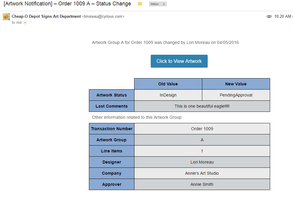Click the Company row label
The width and height of the screenshot is (293, 224).
(x=112, y=173)
